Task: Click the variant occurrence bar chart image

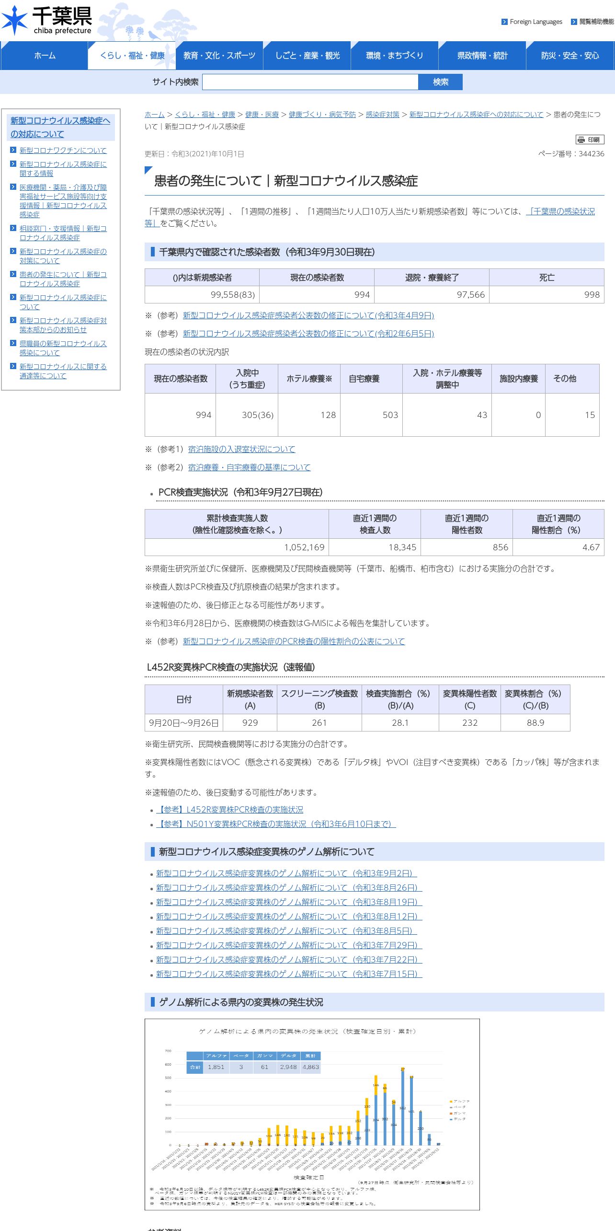Action: pyautogui.click(x=312, y=1115)
